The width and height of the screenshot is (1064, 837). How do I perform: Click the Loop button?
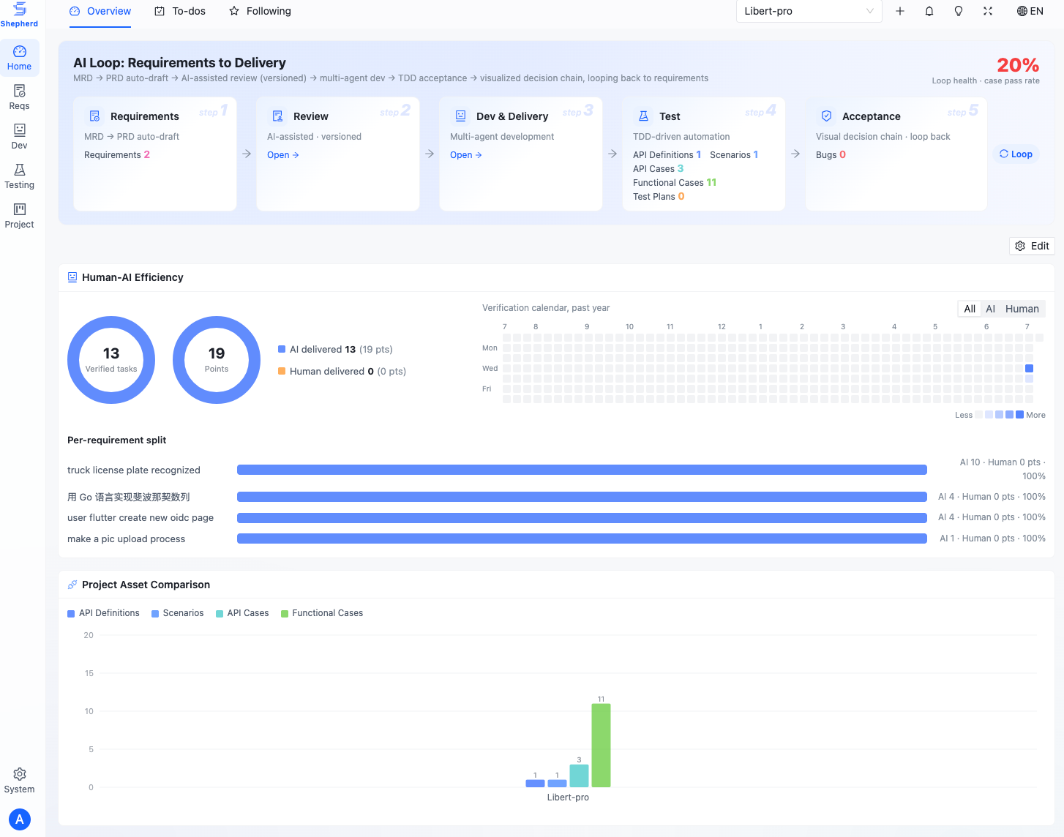click(1016, 154)
